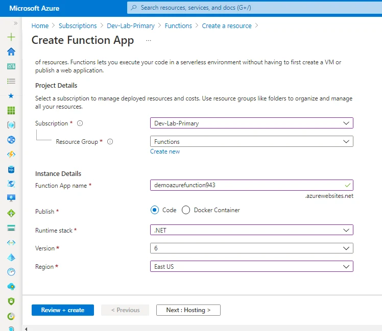Open the App Services globe icon
The height and width of the screenshot is (331, 382).
(x=11, y=140)
